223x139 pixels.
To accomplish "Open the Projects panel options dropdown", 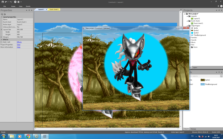I will coord(217,10).
